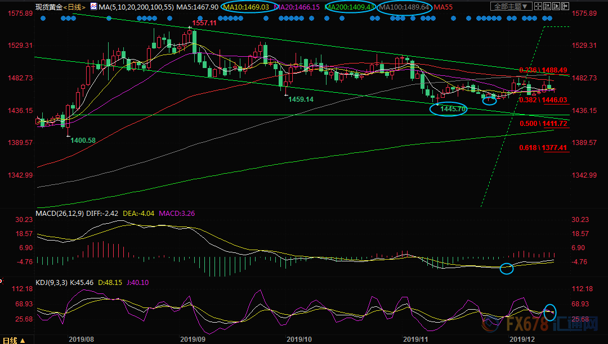The image size is (608, 344).
Task: Click the crosshair grid icon beside 全部主题
Action: pyautogui.click(x=539, y=7)
